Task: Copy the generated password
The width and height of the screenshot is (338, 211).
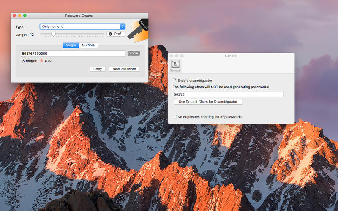Action: [98, 69]
